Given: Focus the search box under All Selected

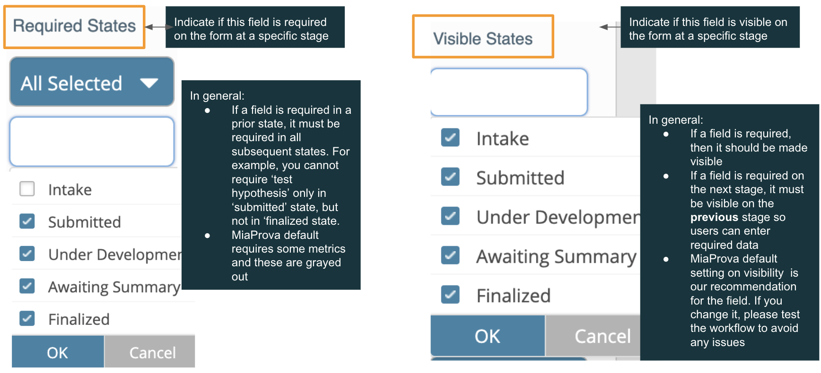Looking at the screenshot, I should click(x=92, y=142).
